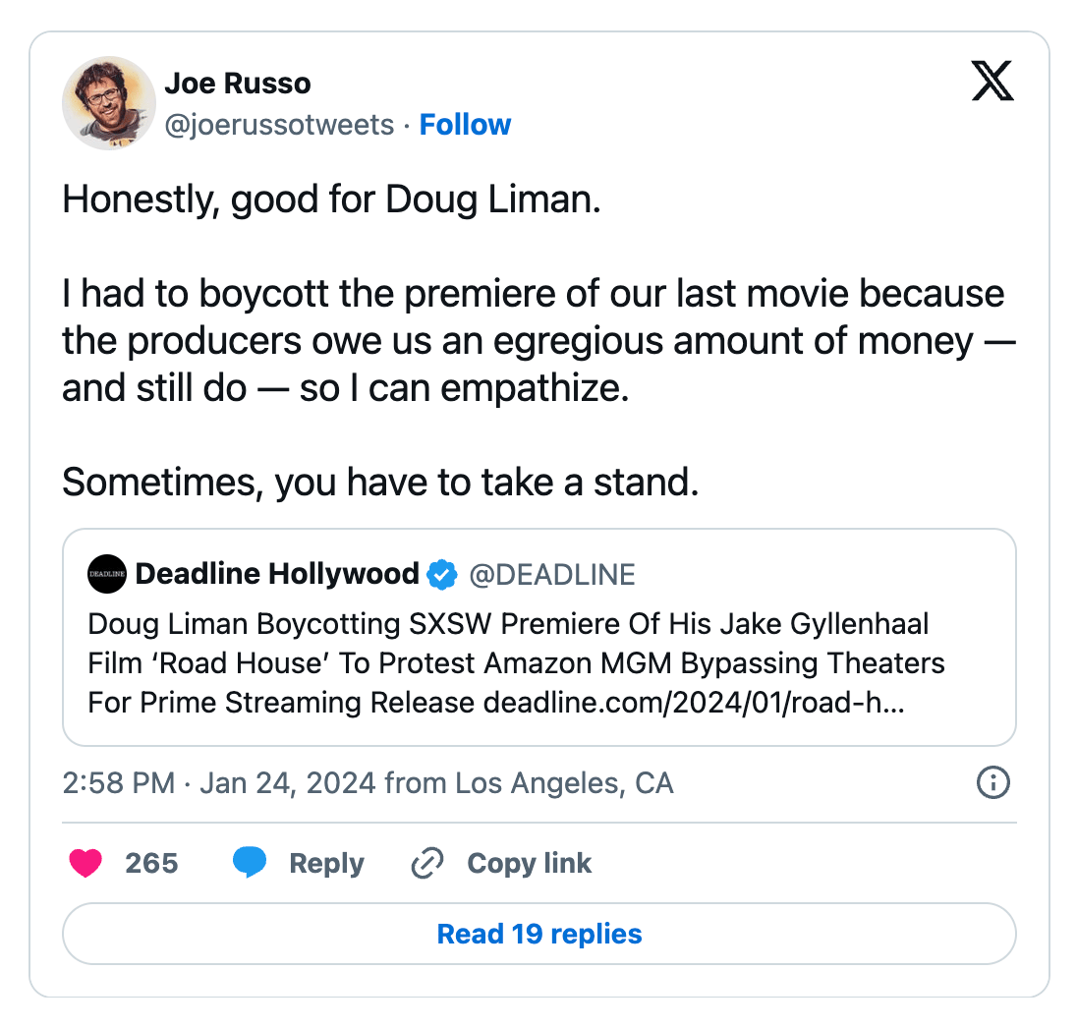Open the @joerussotweets handle link
This screenshot has height=1028, width=1077.
coord(279,125)
